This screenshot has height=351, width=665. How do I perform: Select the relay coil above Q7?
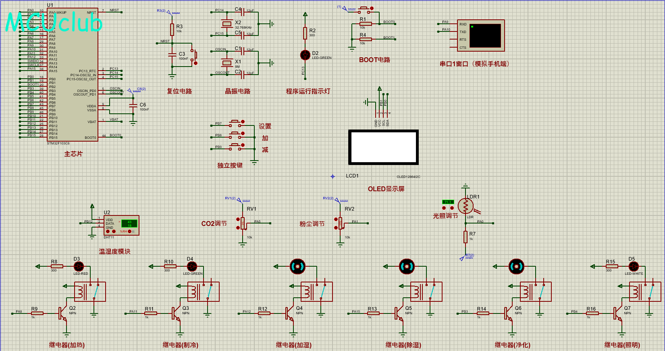[x=645, y=292]
